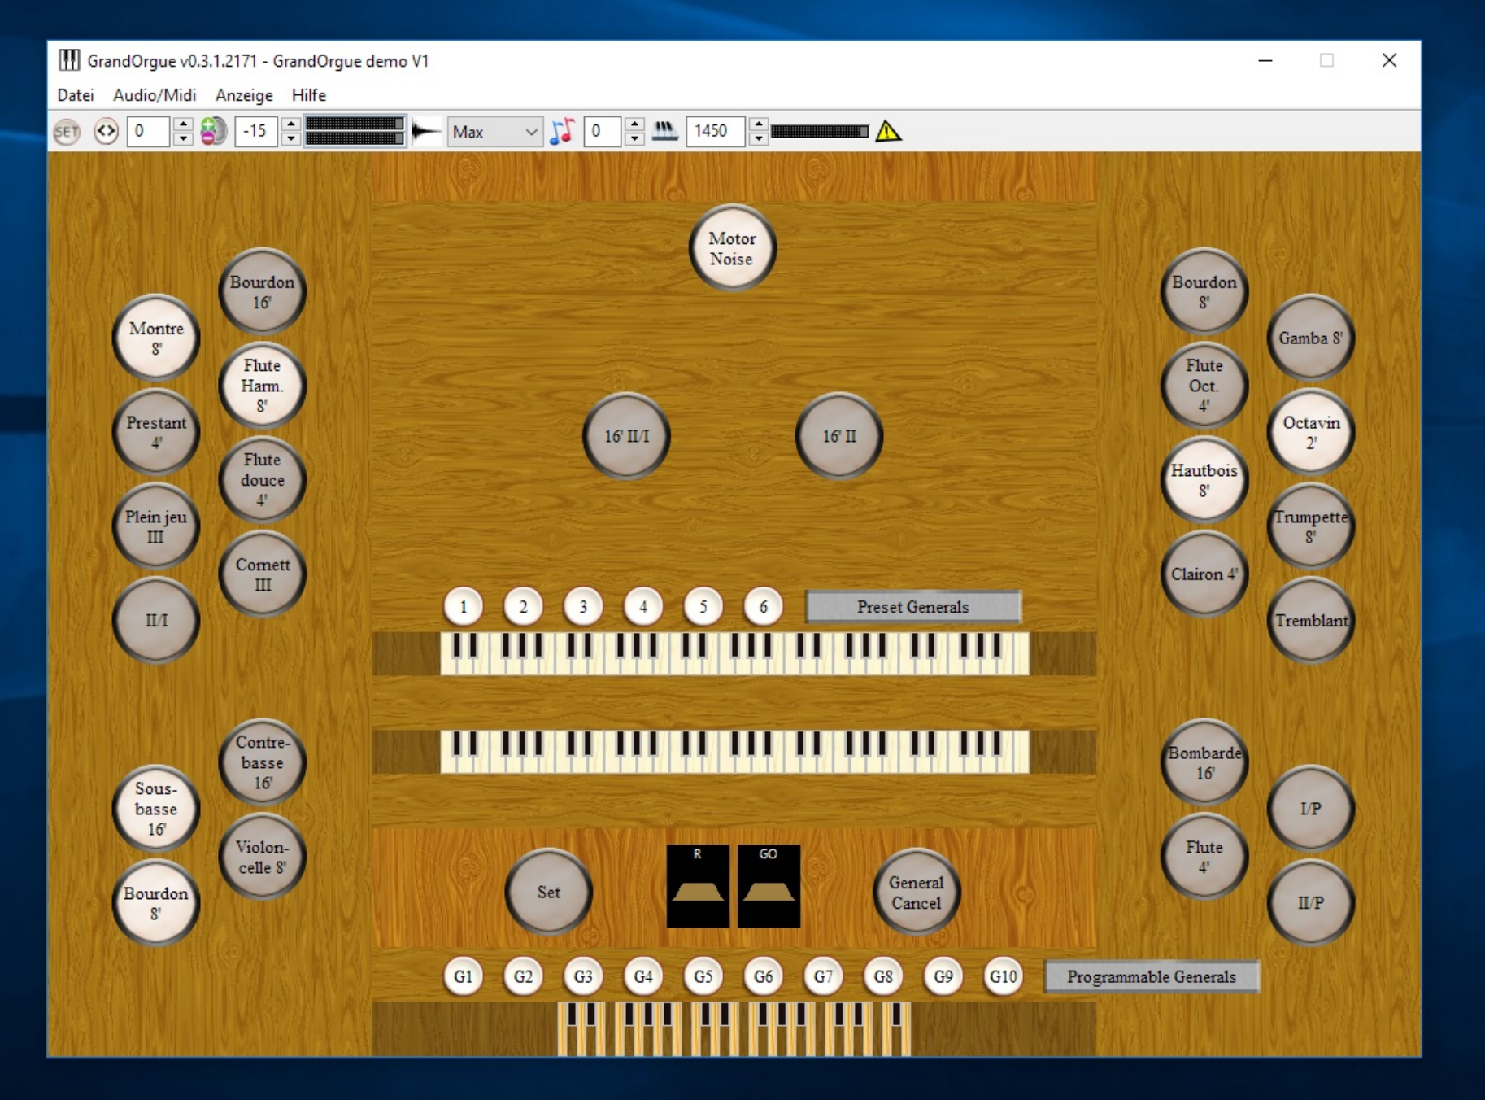Click the volume speaker icon

click(x=213, y=131)
